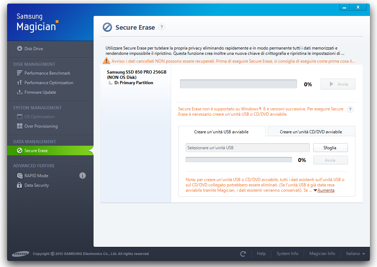Expand note with Aumenta link
Screen dimensions: 377x267
(x=326, y=190)
